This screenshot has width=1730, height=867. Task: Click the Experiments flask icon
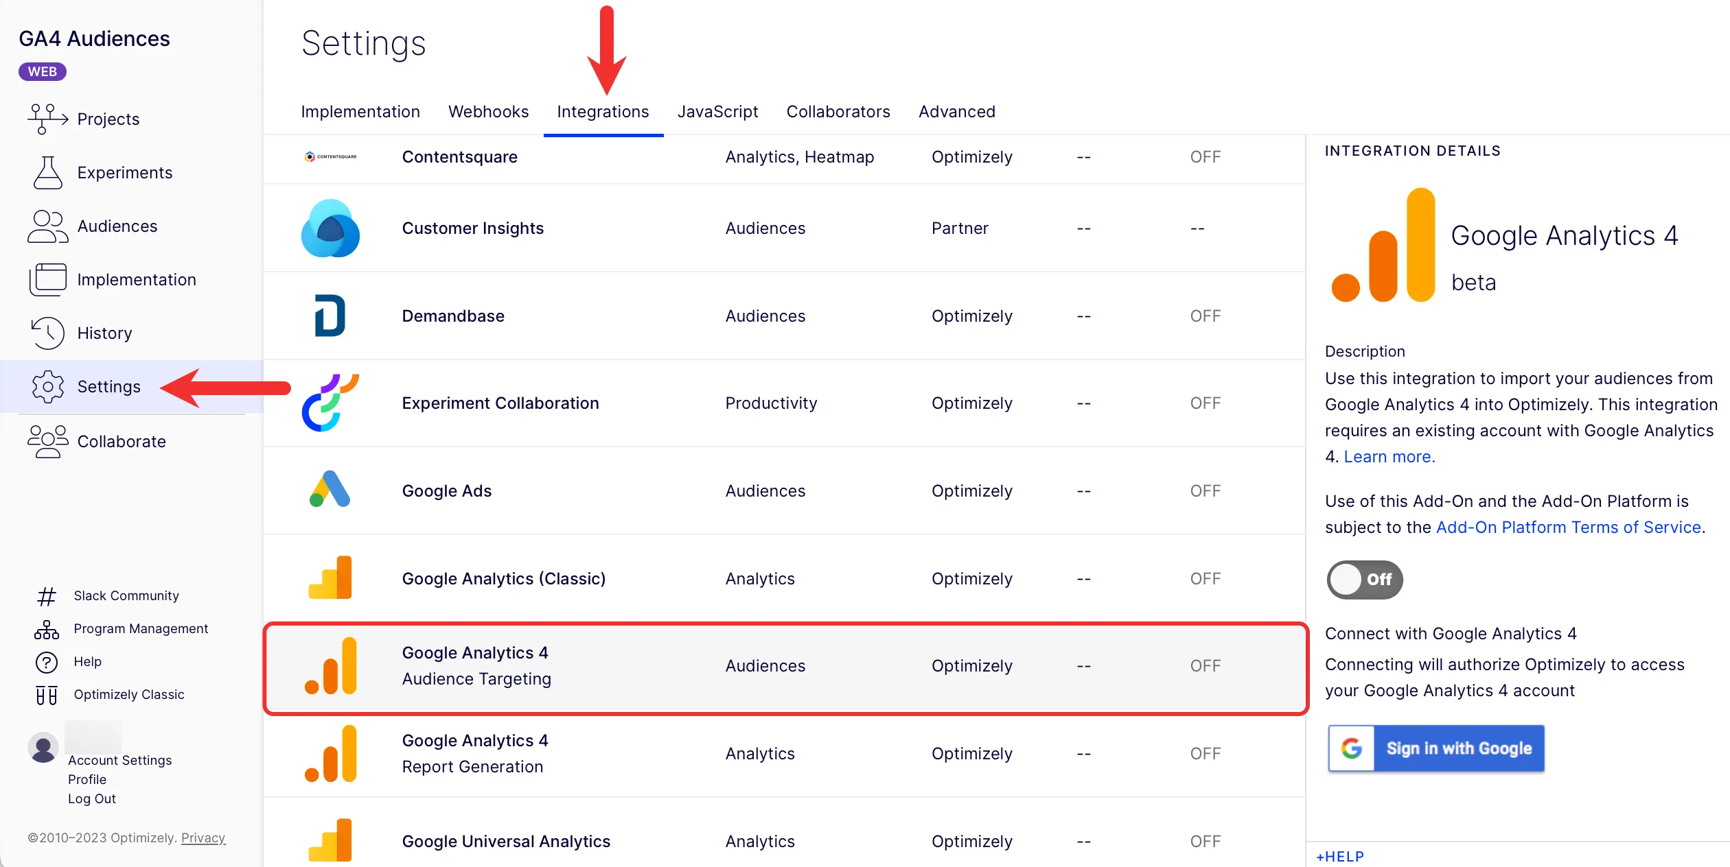[47, 172]
